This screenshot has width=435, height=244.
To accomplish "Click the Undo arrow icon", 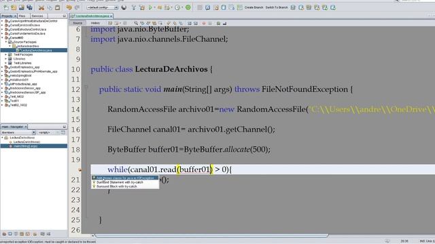I will point(69,7).
